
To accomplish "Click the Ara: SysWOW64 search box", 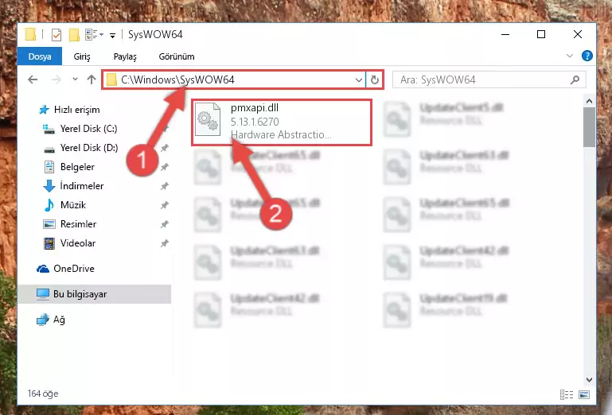I will click(489, 80).
